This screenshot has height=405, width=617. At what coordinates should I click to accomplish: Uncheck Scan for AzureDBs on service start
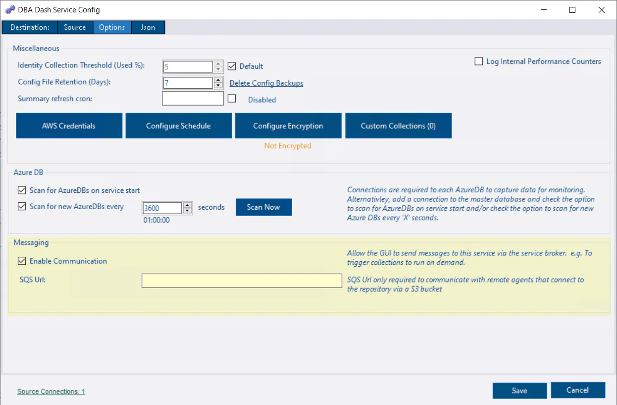pyautogui.click(x=22, y=190)
